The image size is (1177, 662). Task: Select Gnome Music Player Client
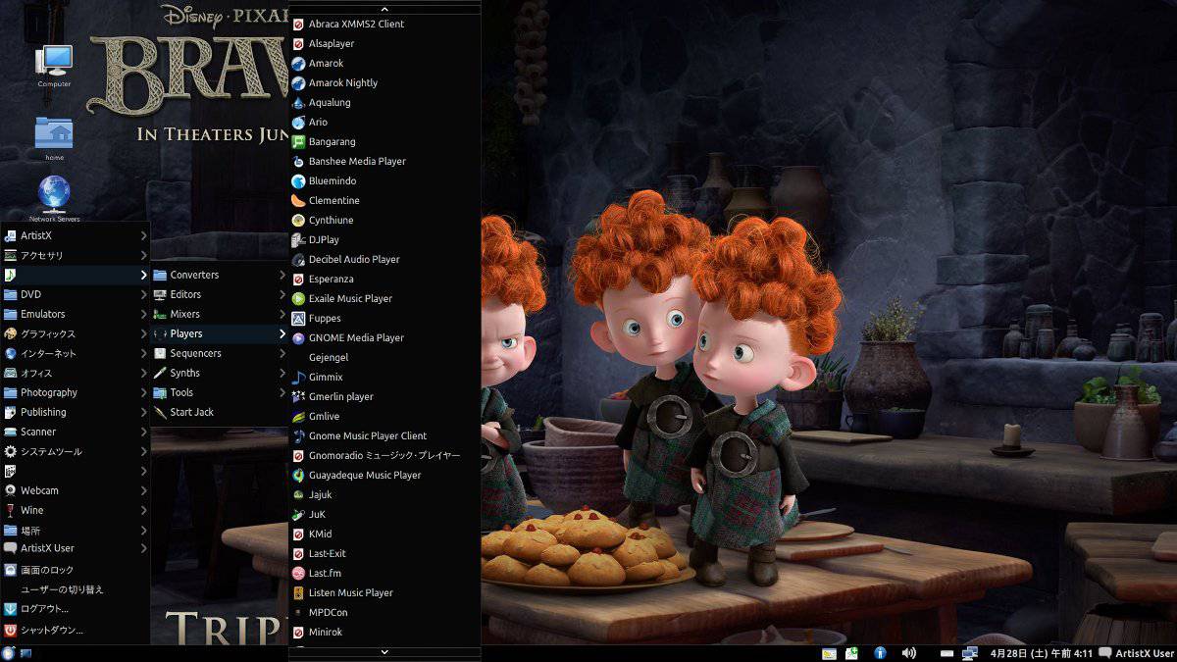pos(384,435)
